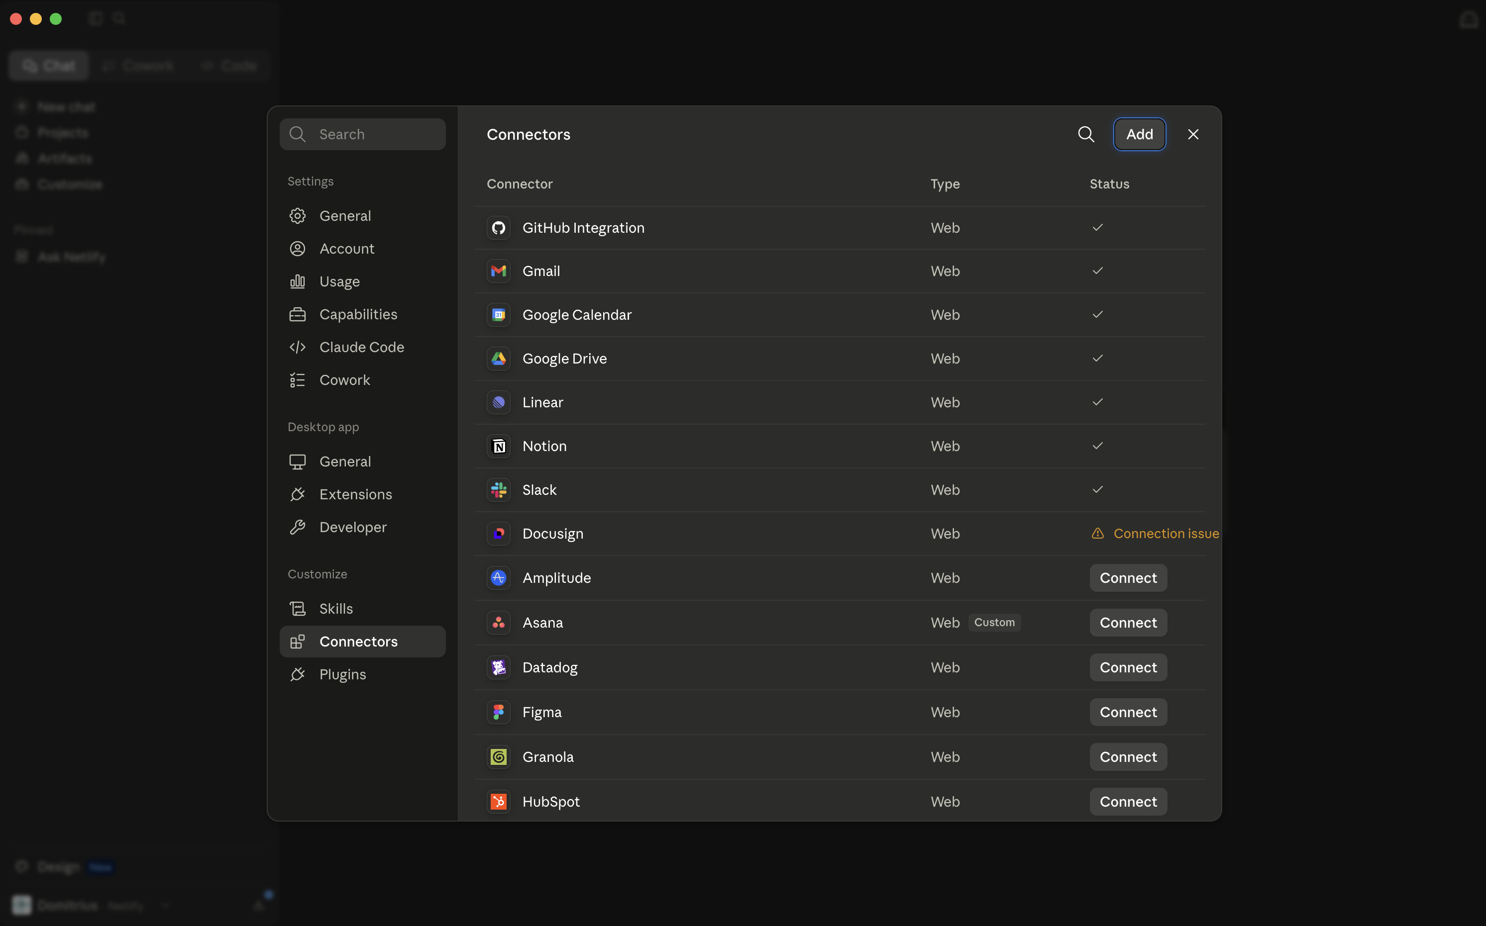
Task: Open the Usage settings page
Action: [362, 281]
